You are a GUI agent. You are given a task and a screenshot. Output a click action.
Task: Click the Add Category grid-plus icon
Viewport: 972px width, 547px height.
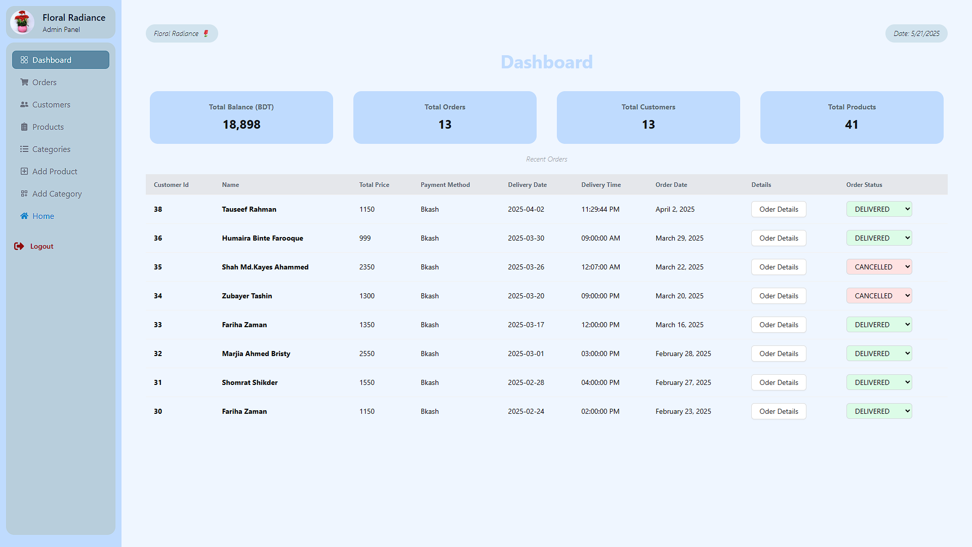(24, 193)
